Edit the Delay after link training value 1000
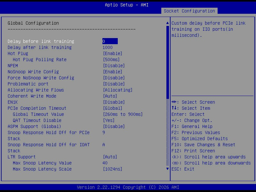The image size is (256, 192). (108, 47)
